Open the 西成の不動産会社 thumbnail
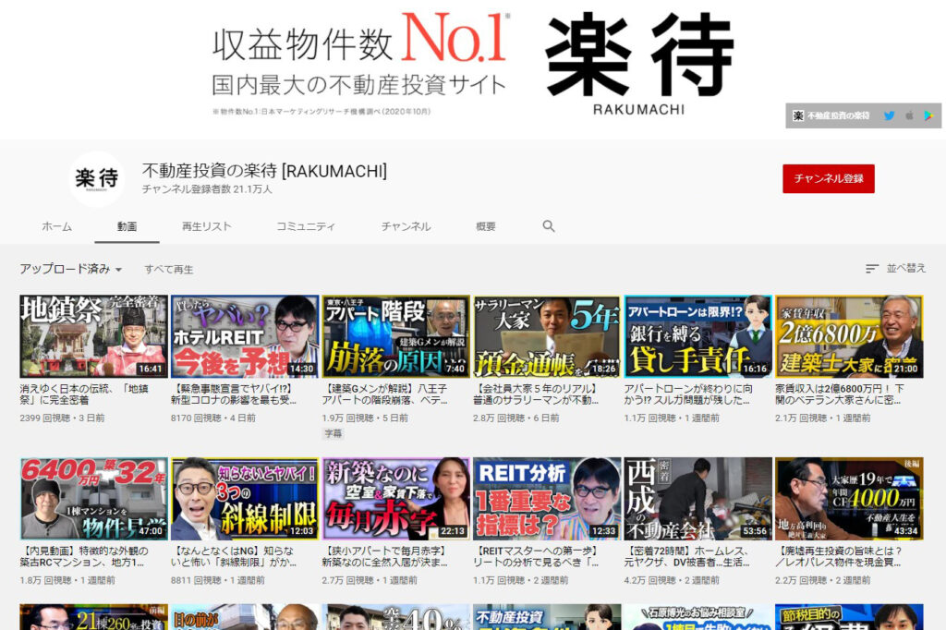The image size is (946, 630). (x=698, y=499)
